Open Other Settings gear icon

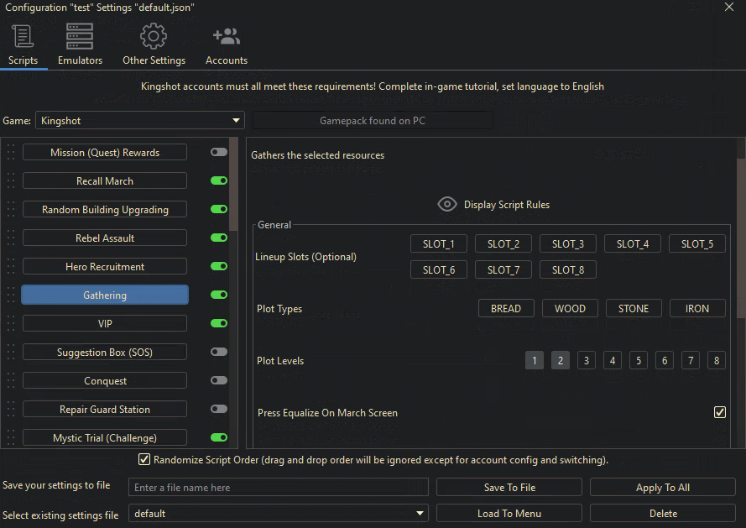[154, 37]
